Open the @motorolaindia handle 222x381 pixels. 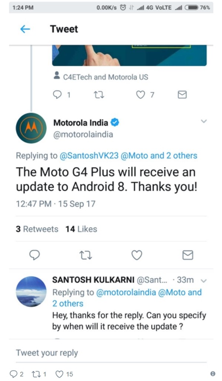[x=83, y=135]
